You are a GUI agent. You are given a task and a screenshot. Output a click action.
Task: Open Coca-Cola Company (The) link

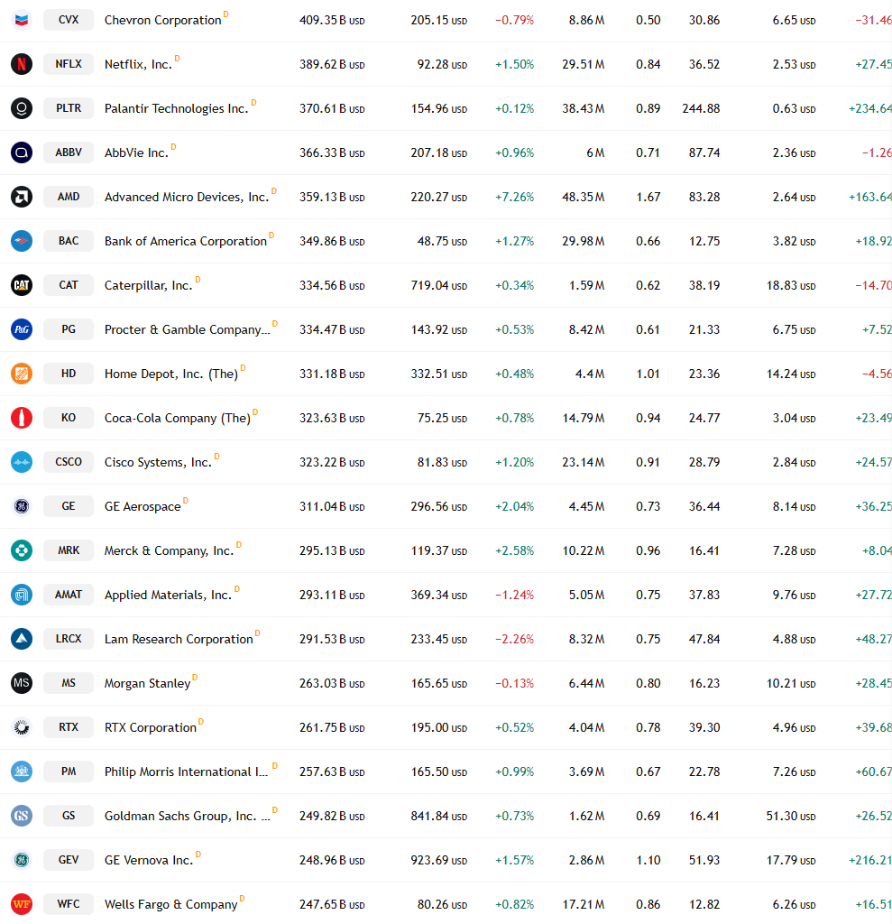click(178, 418)
